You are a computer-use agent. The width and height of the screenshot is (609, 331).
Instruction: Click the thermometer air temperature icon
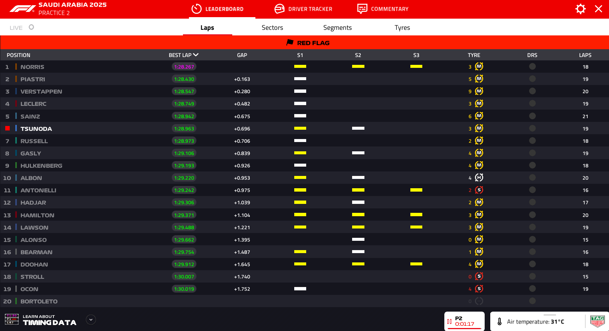click(500, 321)
